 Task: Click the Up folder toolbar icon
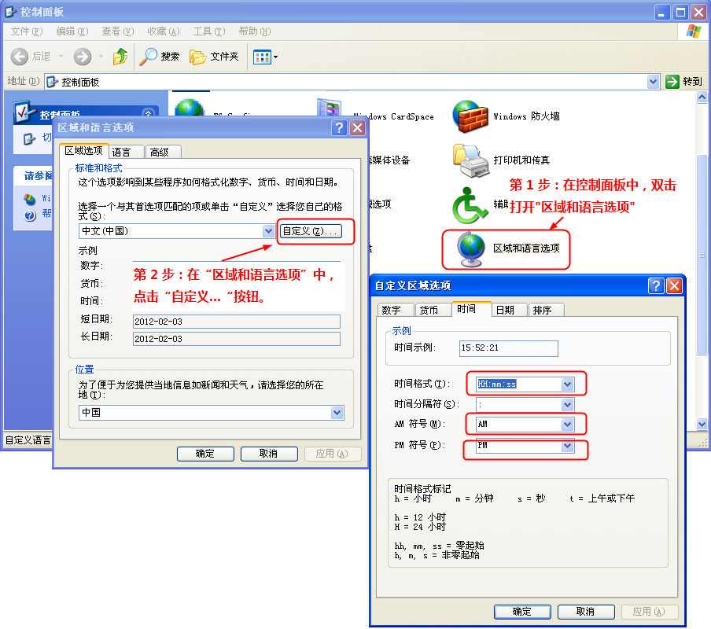pos(120,57)
